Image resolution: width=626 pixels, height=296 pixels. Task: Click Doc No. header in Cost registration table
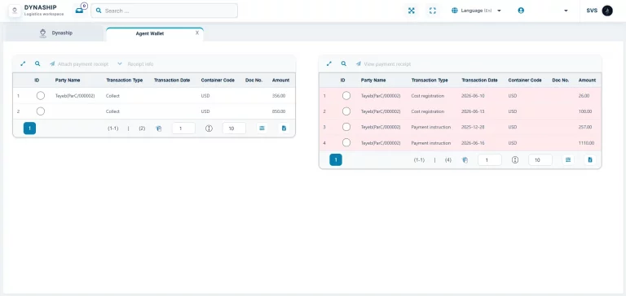click(561, 80)
